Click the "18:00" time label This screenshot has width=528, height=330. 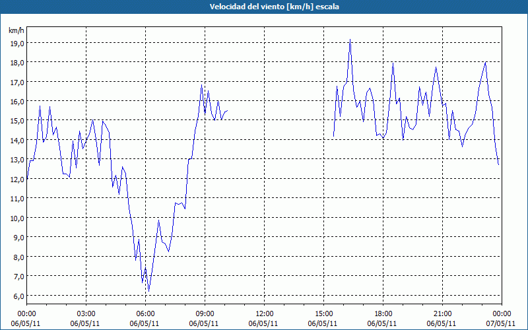point(383,314)
